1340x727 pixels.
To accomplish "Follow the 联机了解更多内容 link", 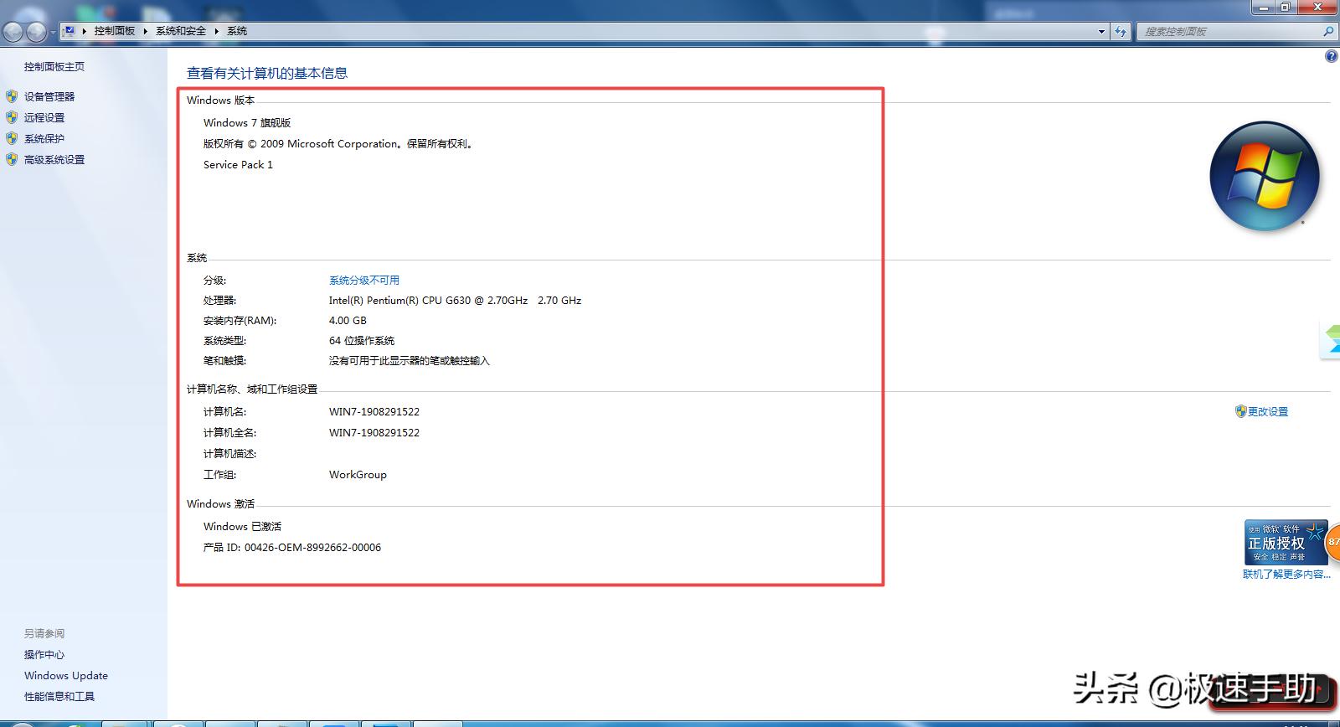I will click(x=1286, y=575).
